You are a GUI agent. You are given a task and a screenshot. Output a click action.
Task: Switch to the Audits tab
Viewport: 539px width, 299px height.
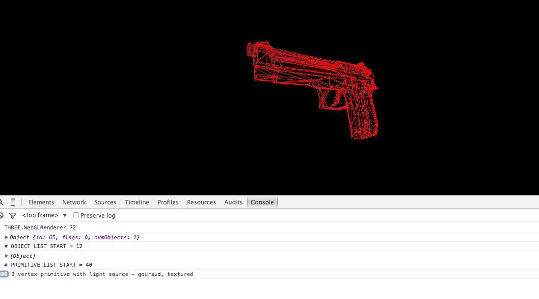[x=233, y=202]
